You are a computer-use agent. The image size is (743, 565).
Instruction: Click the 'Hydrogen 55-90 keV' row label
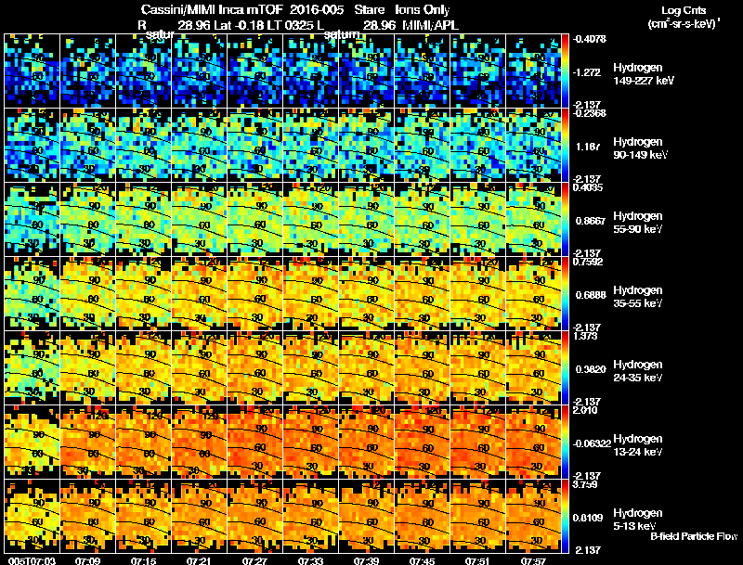click(x=638, y=223)
